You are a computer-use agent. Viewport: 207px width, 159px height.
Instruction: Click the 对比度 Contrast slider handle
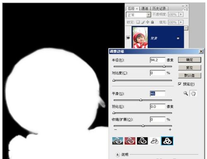(x=114, y=80)
